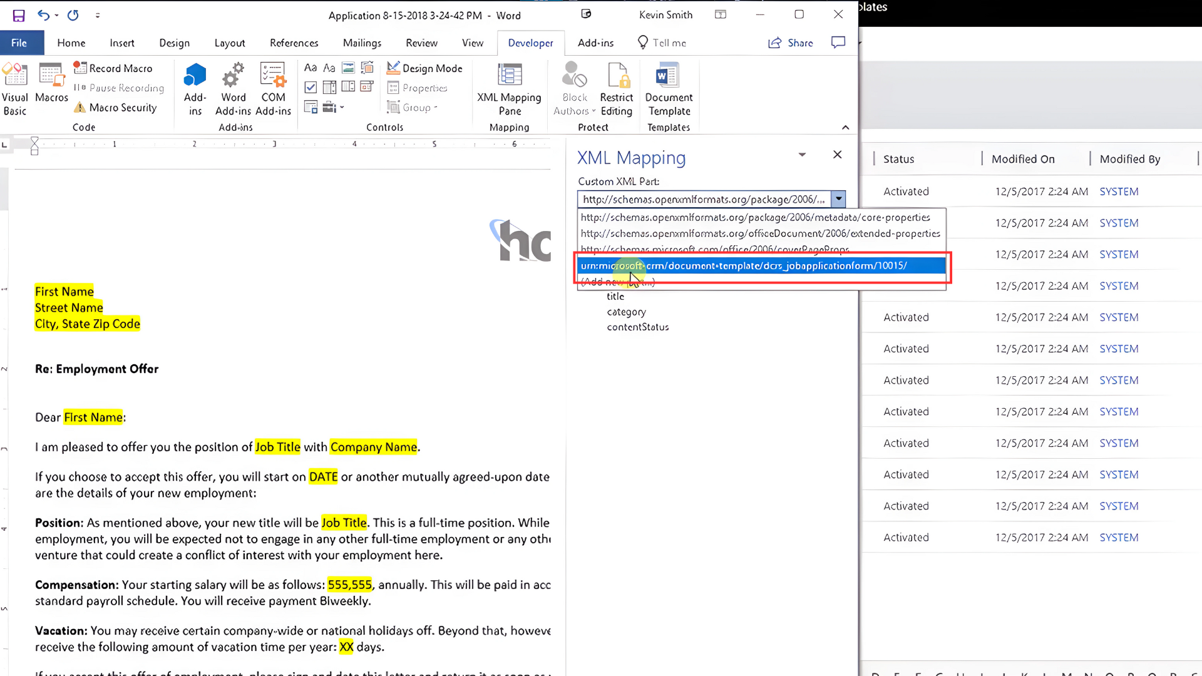The image size is (1202, 676).
Task: Insert Rich Text content control
Action: point(311,68)
